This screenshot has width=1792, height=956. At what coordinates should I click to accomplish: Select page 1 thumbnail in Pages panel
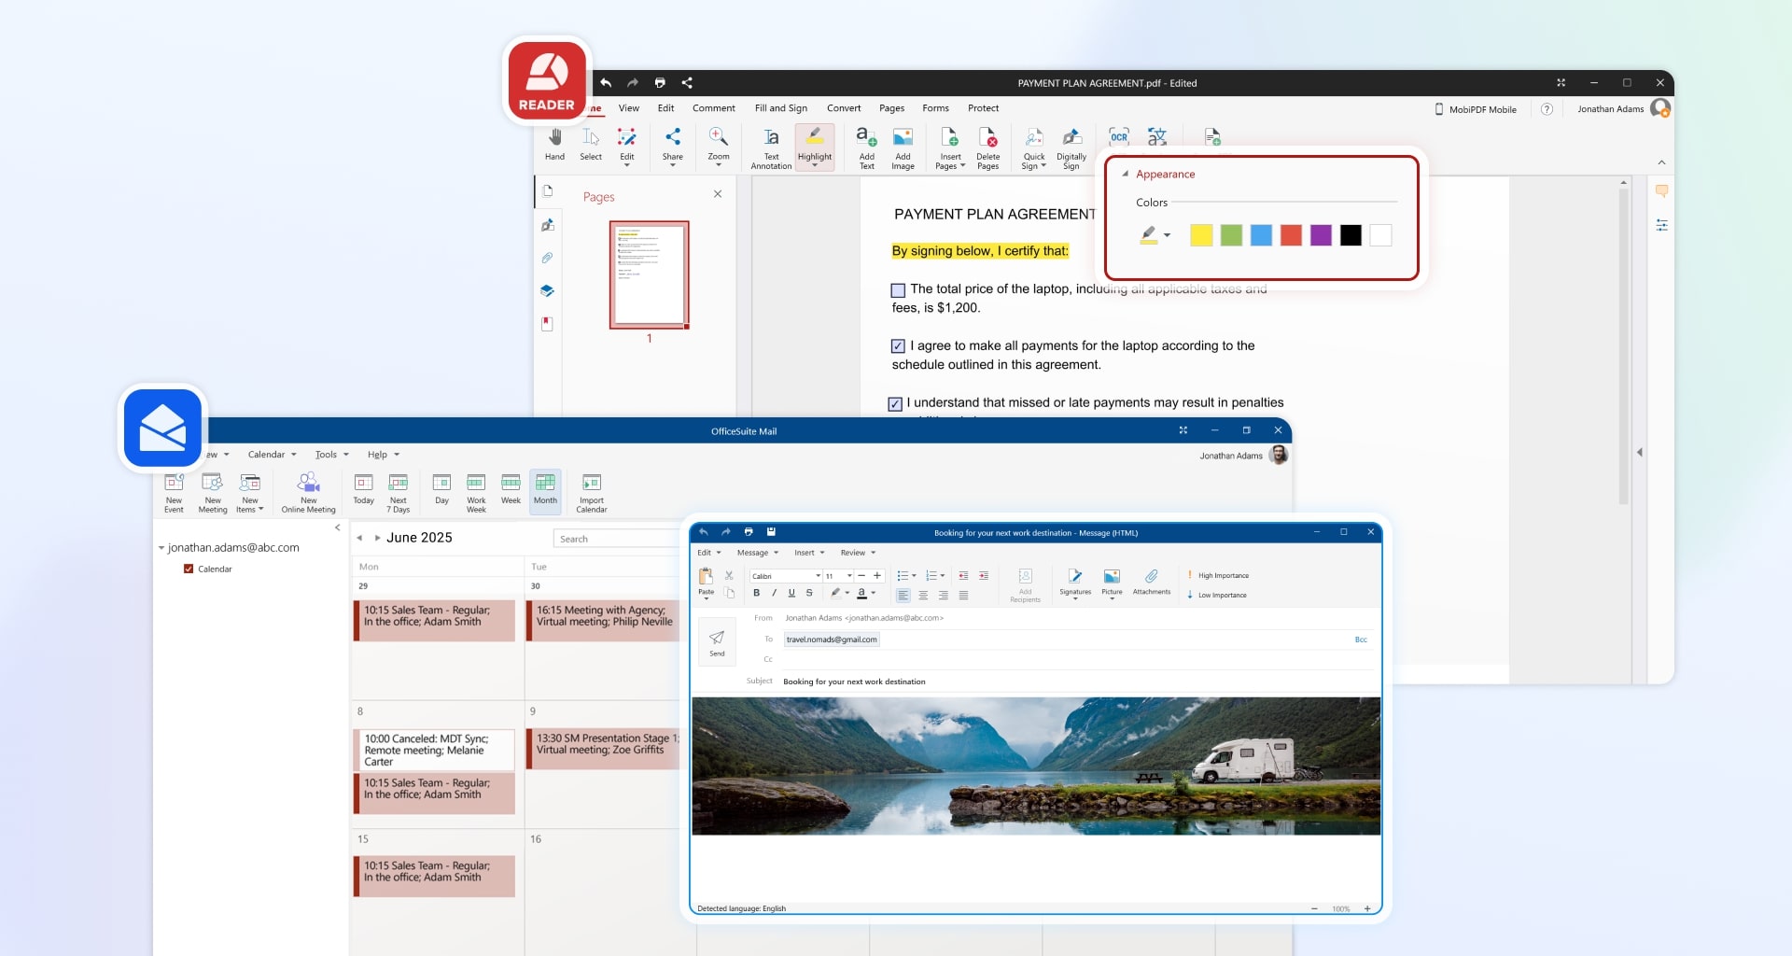[x=649, y=274]
